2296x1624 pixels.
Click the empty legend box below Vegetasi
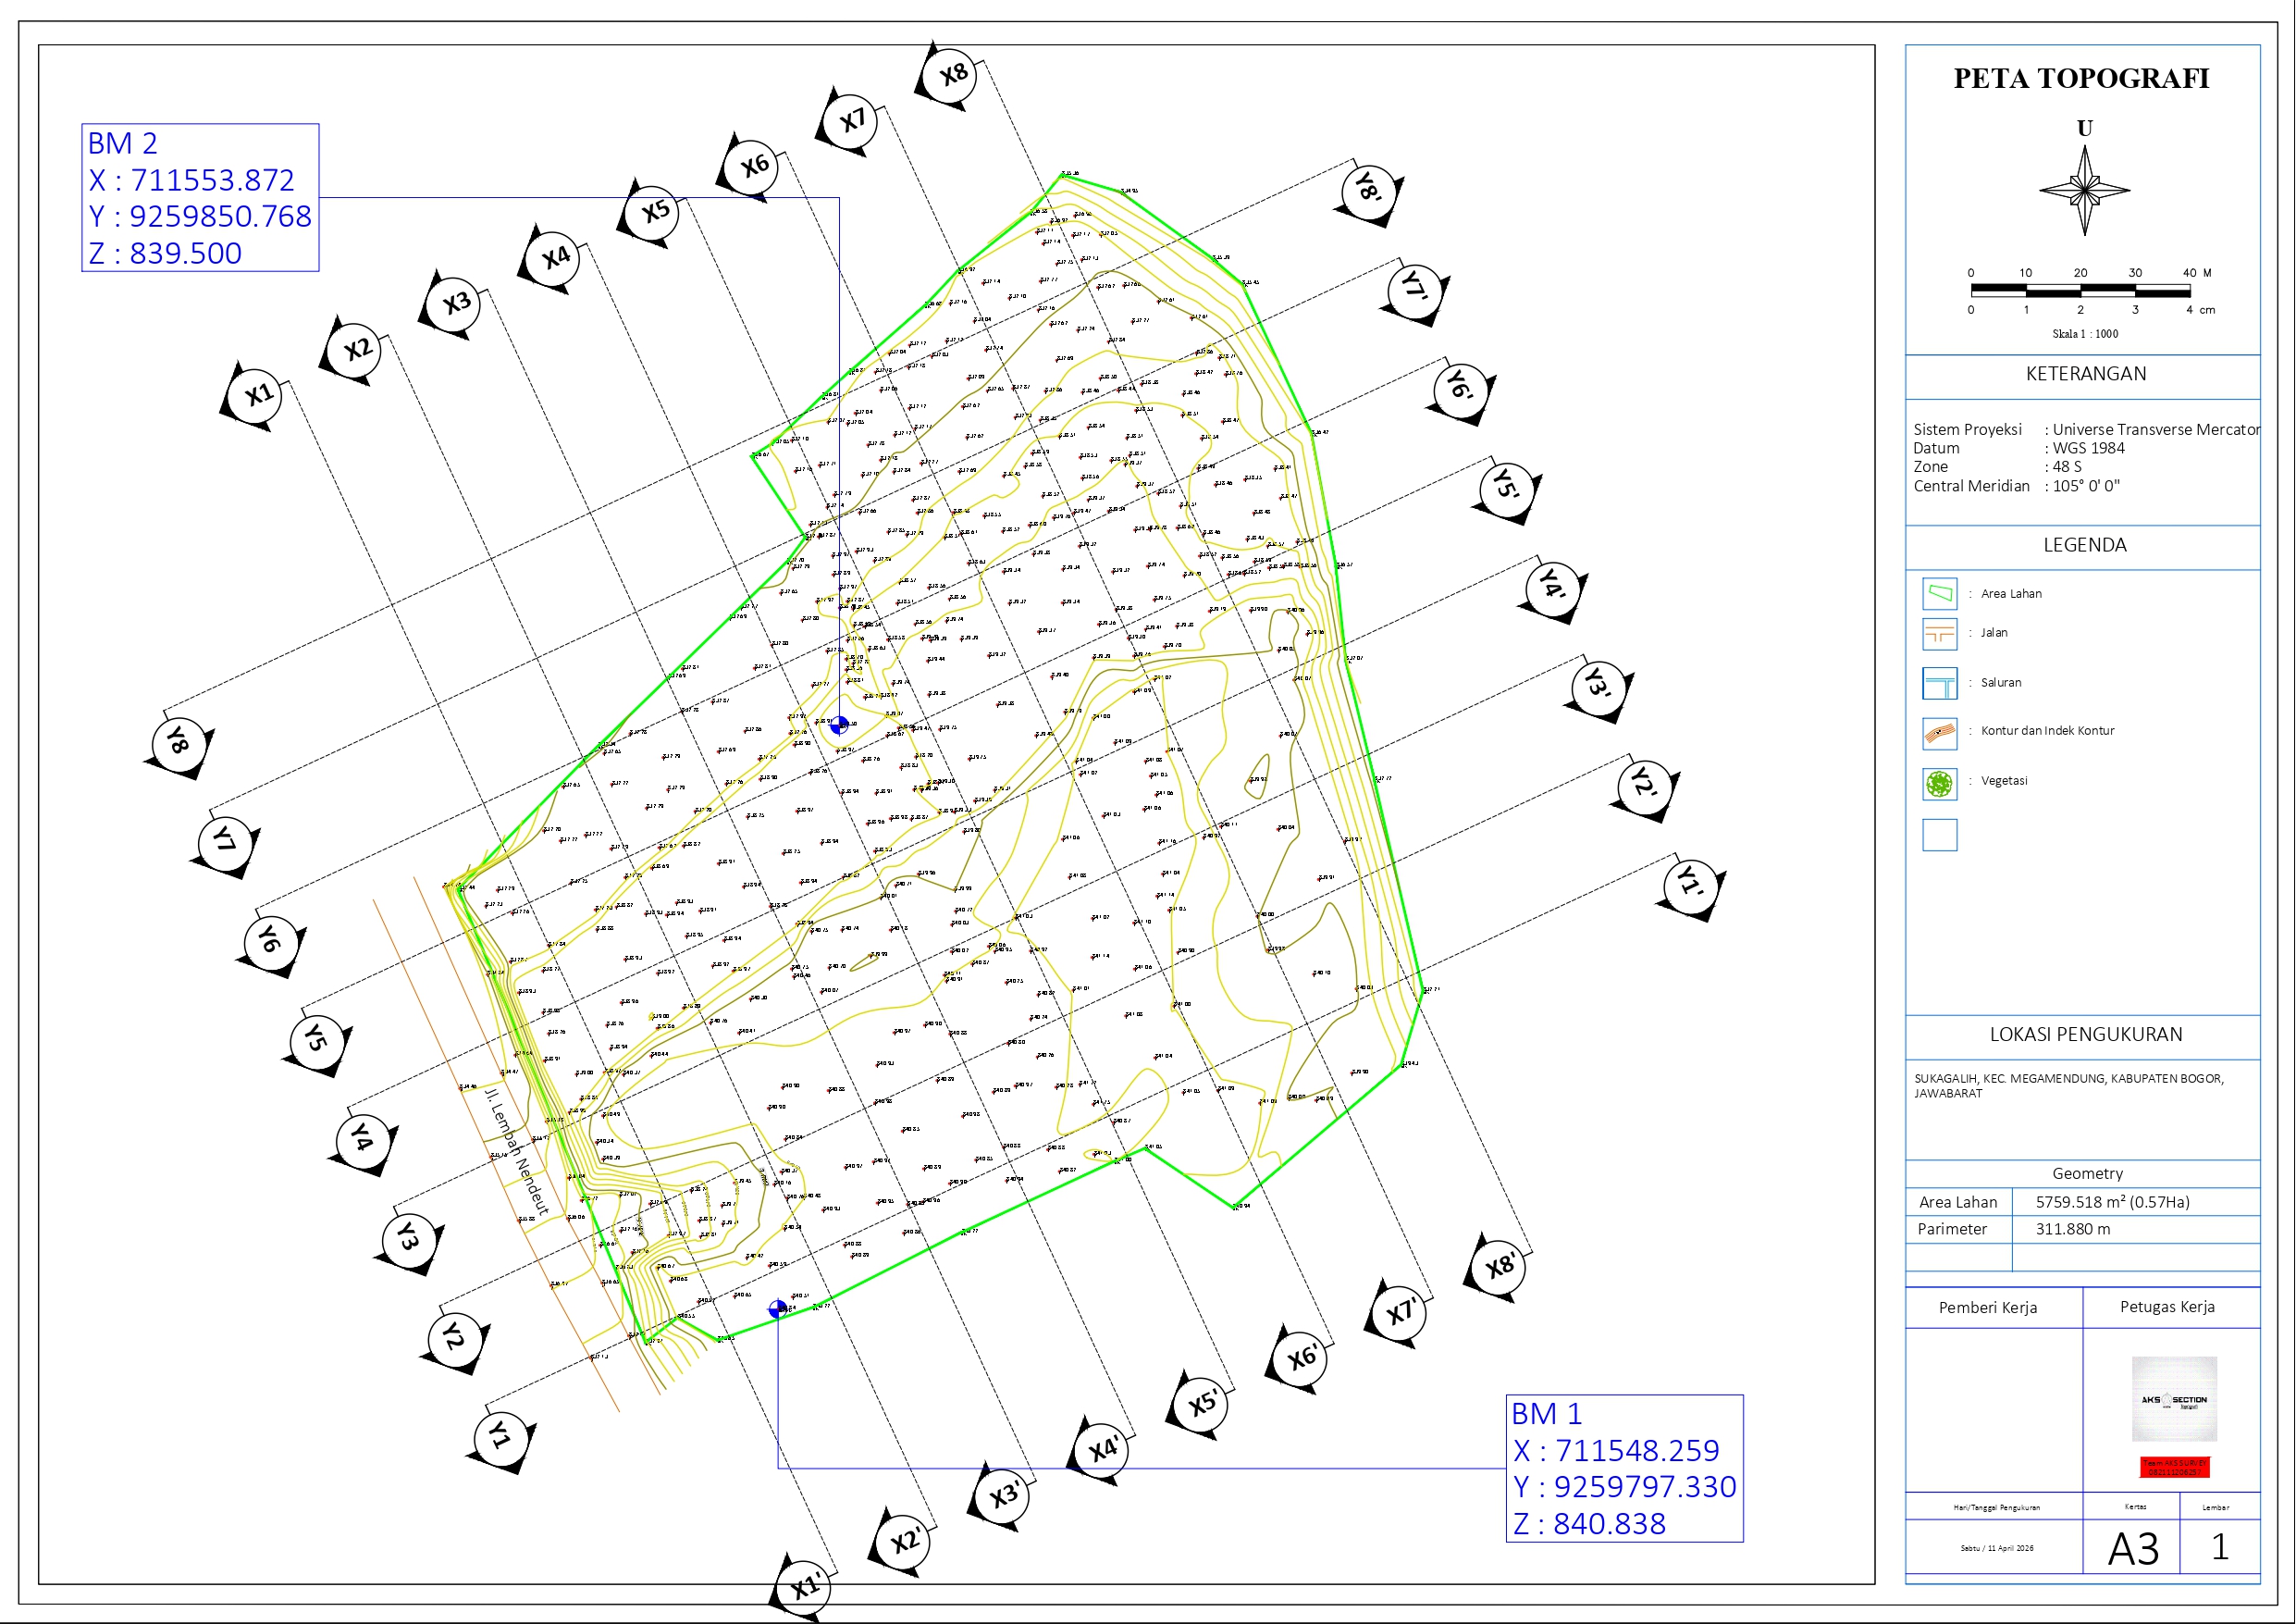point(1939,835)
